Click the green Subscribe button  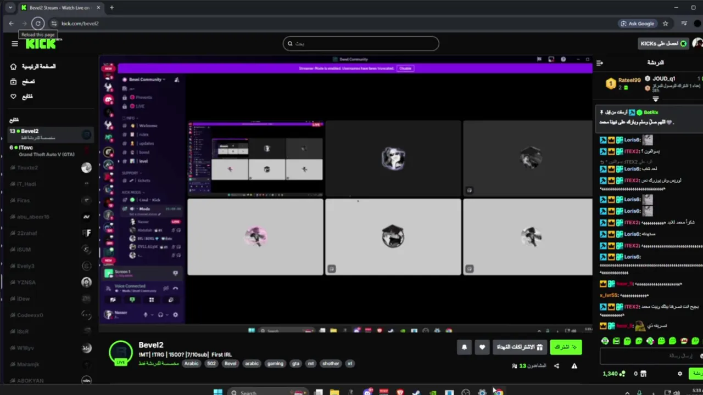[x=566, y=347]
